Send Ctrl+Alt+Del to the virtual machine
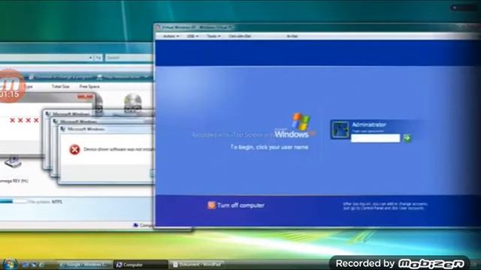The height and width of the screenshot is (270, 481). 240,36
